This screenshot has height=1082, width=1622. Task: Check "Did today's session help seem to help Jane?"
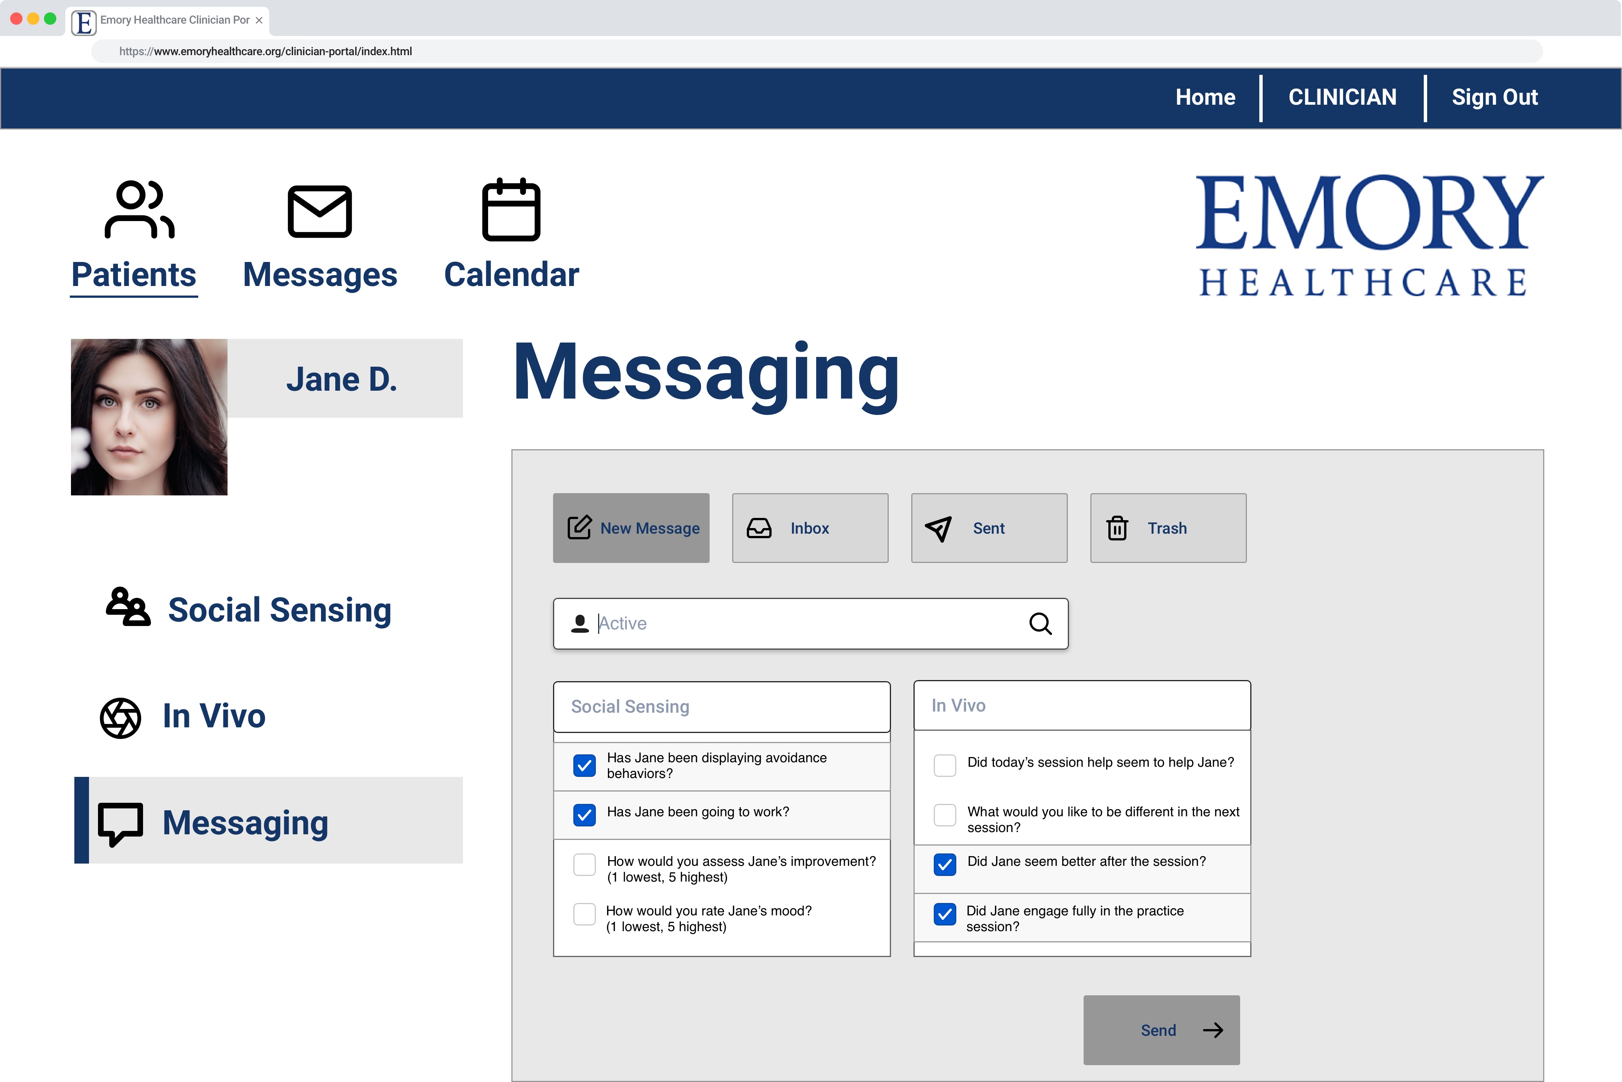pos(945,765)
